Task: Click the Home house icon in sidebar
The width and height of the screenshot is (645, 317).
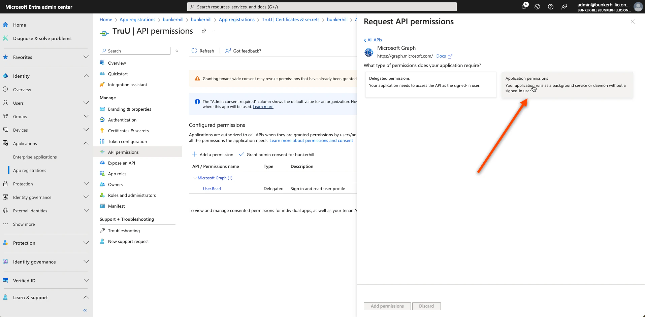Action: [x=5, y=25]
